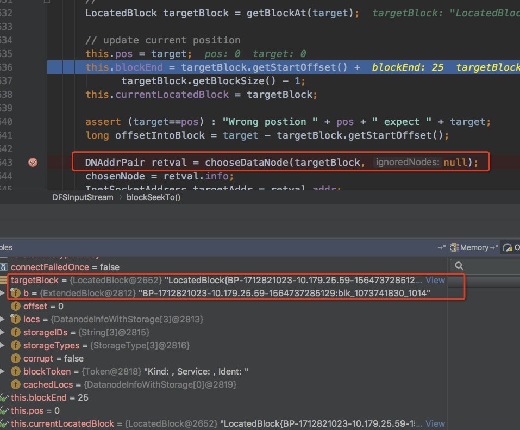
Task: Click the '// update current position' comment
Action: (x=163, y=40)
